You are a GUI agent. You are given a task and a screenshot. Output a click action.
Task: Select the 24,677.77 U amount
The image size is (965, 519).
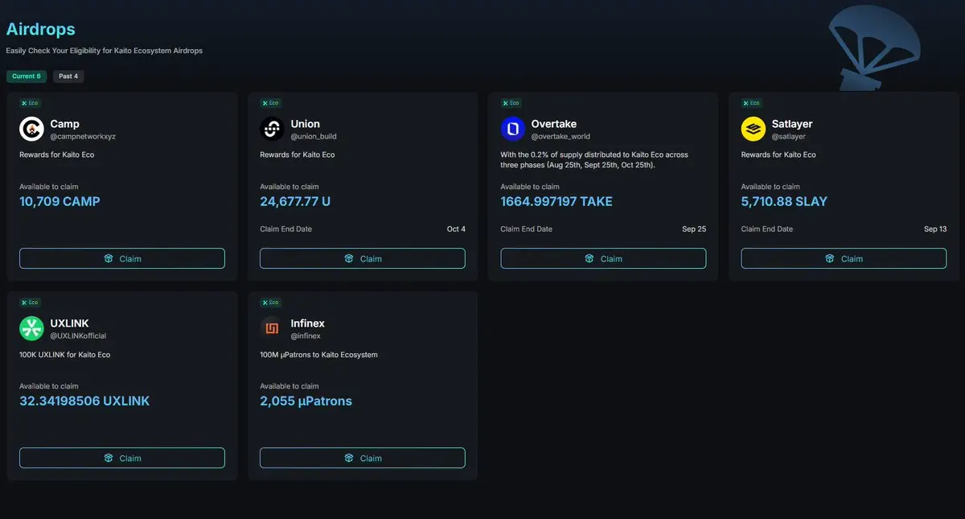tap(295, 201)
